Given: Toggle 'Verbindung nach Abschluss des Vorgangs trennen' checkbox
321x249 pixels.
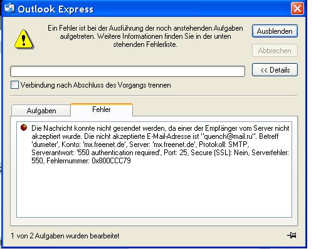Looking at the screenshot, I should click(14, 85).
